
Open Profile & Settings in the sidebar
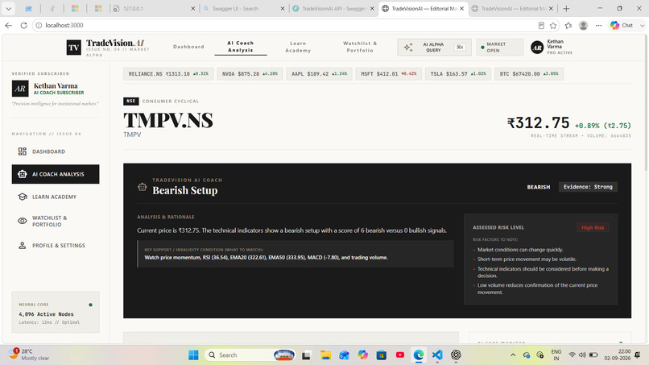pyautogui.click(x=56, y=245)
